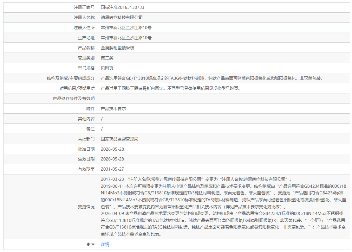Image resolution: width=352 pixels, height=252 pixels.
Task: Click the slash value in 备注 row
Action: click(x=102, y=129)
